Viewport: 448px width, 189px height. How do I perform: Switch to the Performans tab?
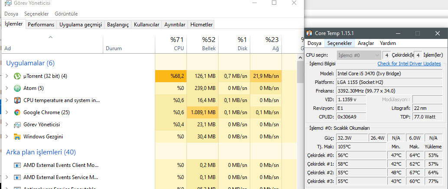41,25
